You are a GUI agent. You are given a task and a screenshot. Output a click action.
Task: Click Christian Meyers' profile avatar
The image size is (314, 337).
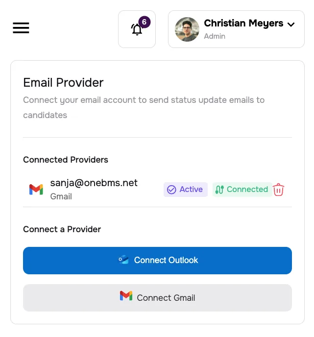(x=187, y=29)
